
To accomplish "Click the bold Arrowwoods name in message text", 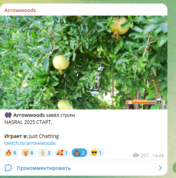I will click(x=29, y=115).
